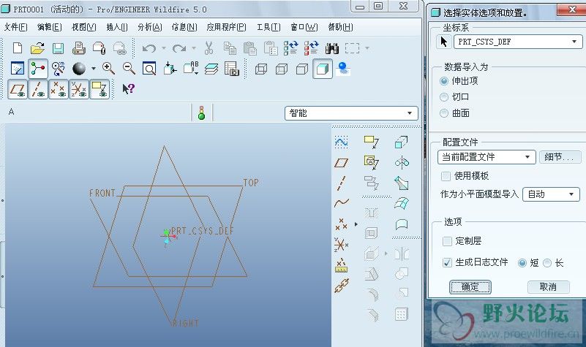Click the context help arrow question icon
Screen dimensions: 586x347
(x=128, y=89)
